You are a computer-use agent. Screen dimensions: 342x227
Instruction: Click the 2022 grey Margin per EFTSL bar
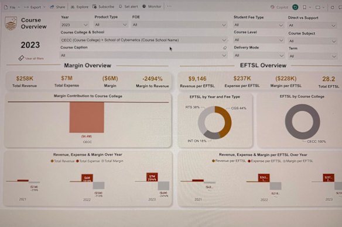point(275,186)
